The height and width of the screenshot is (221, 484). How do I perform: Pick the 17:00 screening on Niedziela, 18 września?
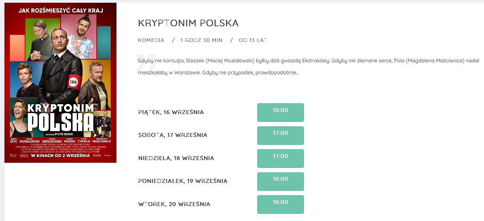[280, 158]
